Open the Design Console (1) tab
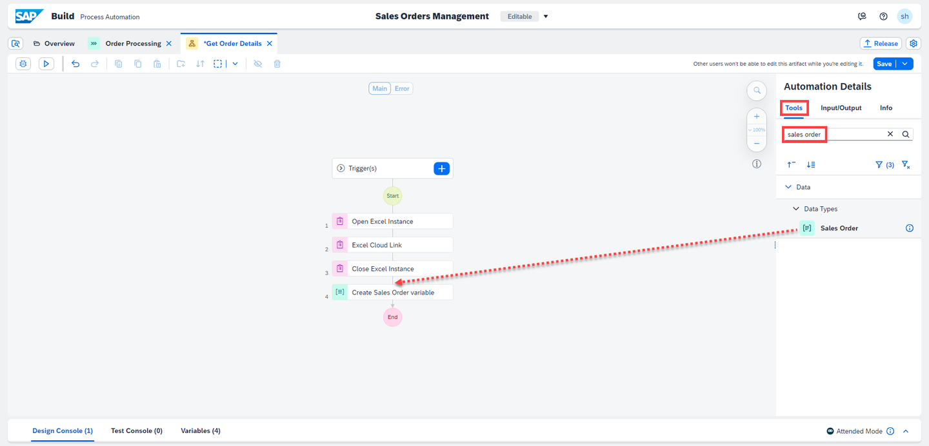The width and height of the screenshot is (929, 446). pos(63,431)
